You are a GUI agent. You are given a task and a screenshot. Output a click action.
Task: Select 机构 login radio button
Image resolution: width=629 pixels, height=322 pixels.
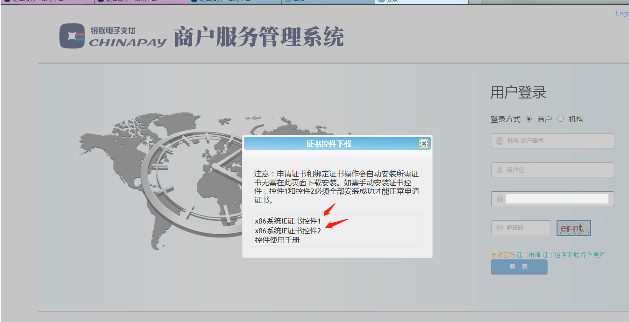560,119
